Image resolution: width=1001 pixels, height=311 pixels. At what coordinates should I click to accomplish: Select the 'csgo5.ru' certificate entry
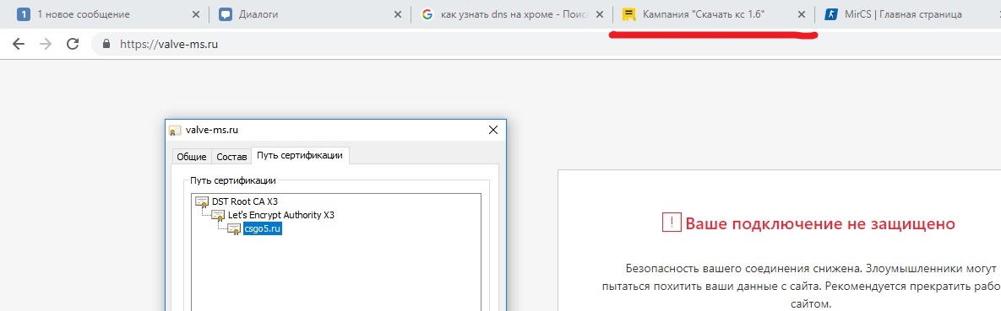[x=263, y=229]
